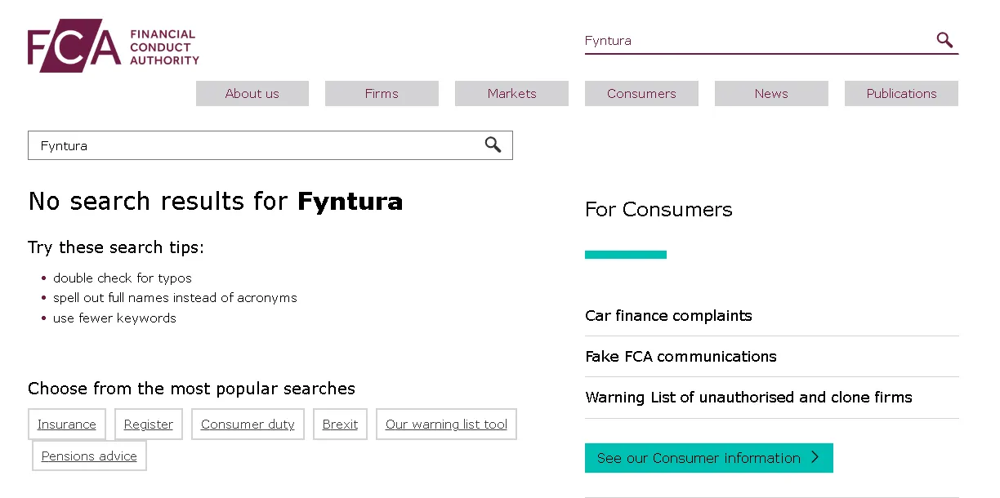This screenshot has height=498, width=1000.
Task: Select the Insurance popular search
Action: (x=67, y=425)
